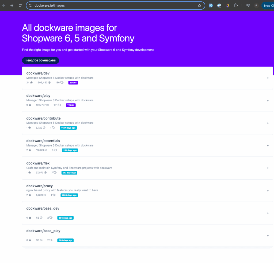
Task: Click the 695 days ago badge on base_dev
Action: [65, 218]
